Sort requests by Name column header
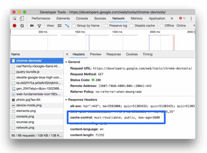Viewport: 207px width, 153px height. coord(37,54)
